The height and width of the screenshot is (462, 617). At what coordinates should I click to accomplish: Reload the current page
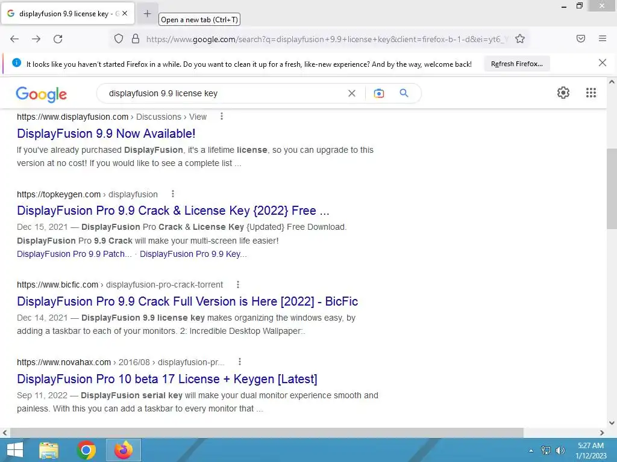(x=58, y=39)
